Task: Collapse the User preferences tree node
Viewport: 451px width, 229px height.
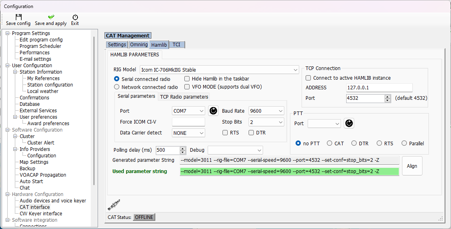Action: [x=15, y=117]
